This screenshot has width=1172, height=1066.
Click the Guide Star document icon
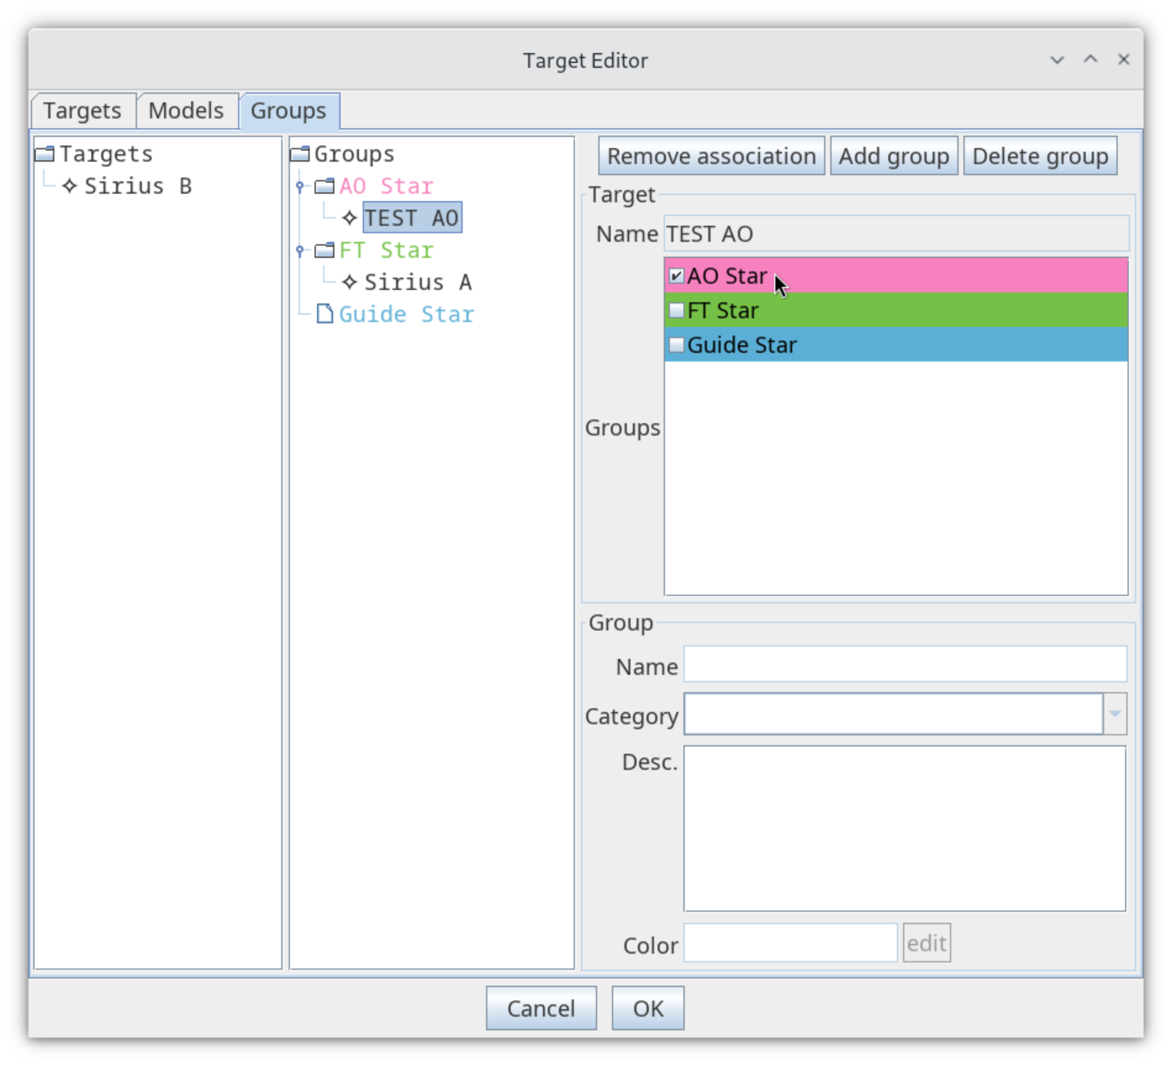click(x=324, y=314)
